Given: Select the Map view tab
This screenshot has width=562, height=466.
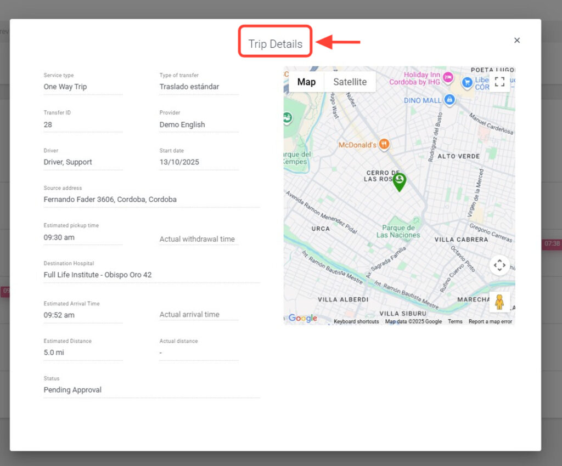Looking at the screenshot, I should point(306,82).
